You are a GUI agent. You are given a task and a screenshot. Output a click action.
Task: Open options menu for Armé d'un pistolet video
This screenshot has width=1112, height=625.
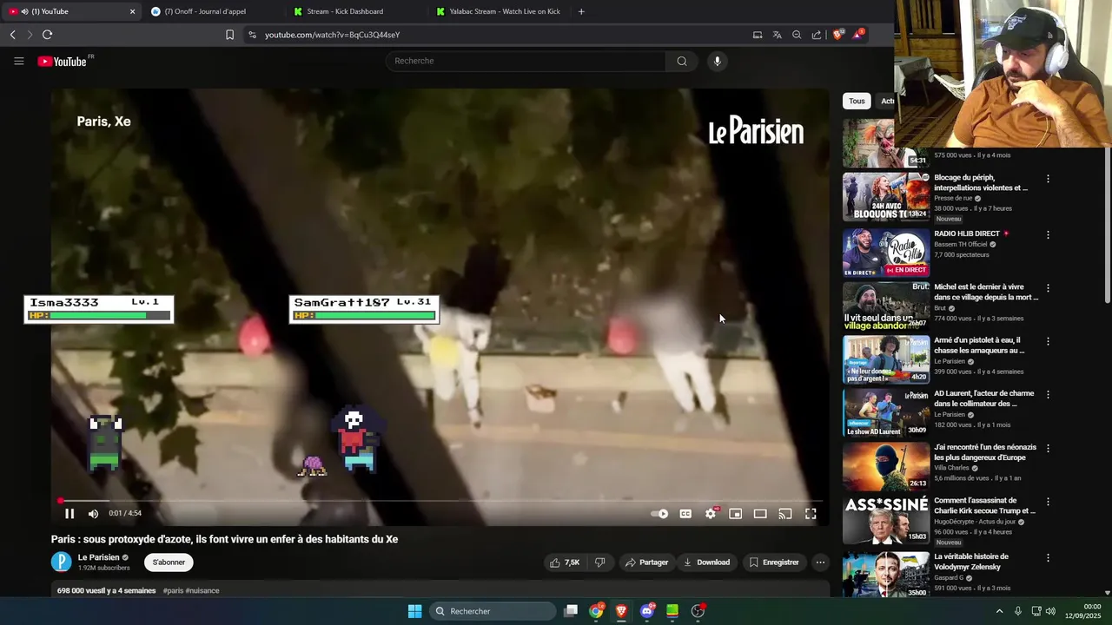(1048, 341)
